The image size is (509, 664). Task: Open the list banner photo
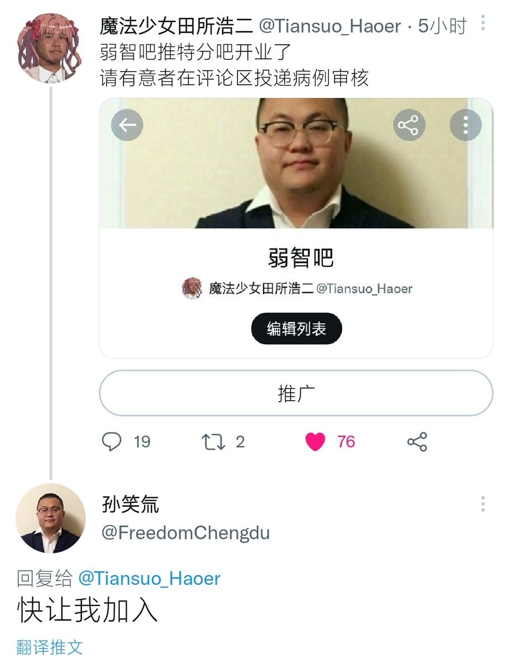tap(296, 163)
